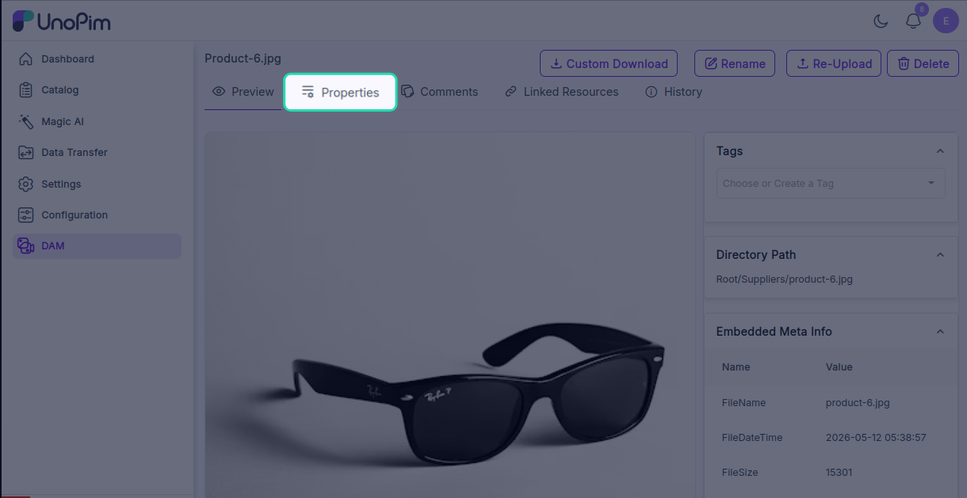
Task: Open Catalog in sidebar
Action: (x=97, y=90)
